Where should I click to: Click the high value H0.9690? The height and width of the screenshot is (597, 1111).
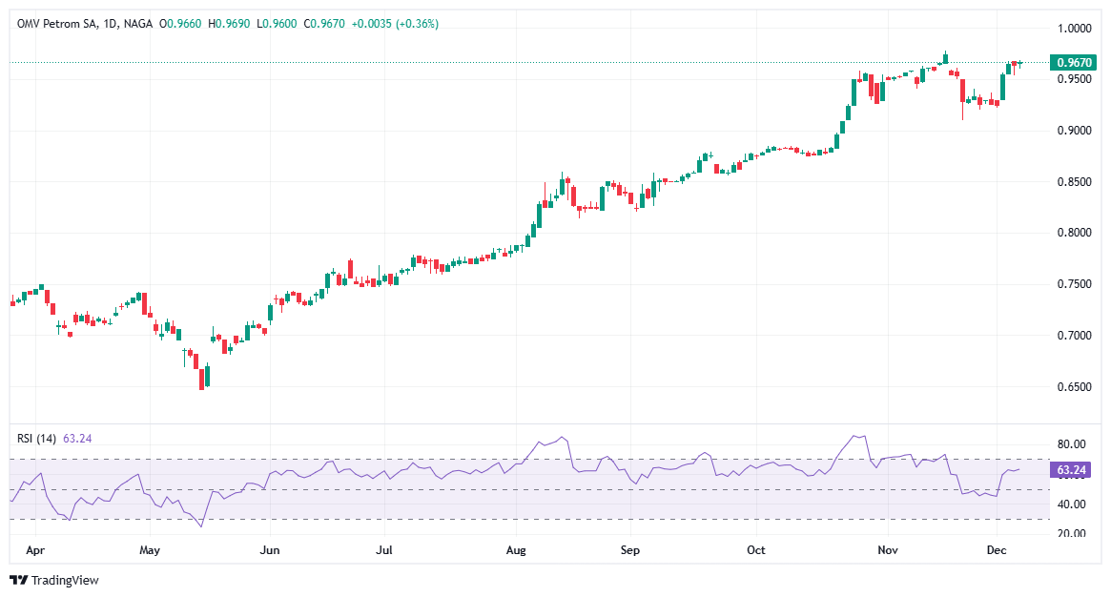pos(229,24)
